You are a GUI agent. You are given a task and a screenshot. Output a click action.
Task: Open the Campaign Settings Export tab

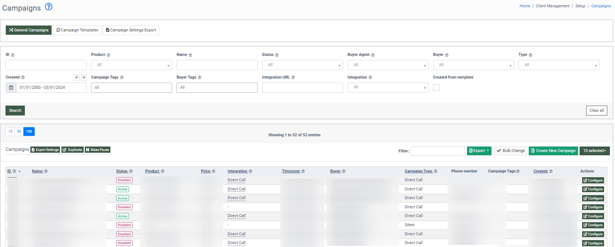click(131, 30)
